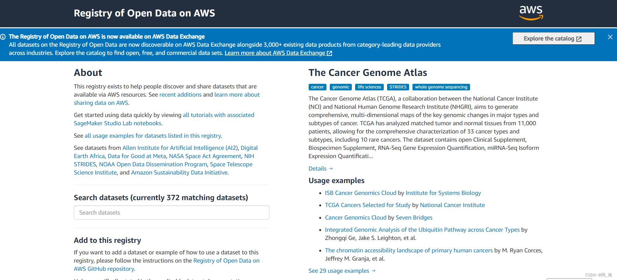Open NIH STRIDES datasets link
Image resolution: width=617 pixels, height=280 pixels.
pyautogui.click(x=164, y=160)
